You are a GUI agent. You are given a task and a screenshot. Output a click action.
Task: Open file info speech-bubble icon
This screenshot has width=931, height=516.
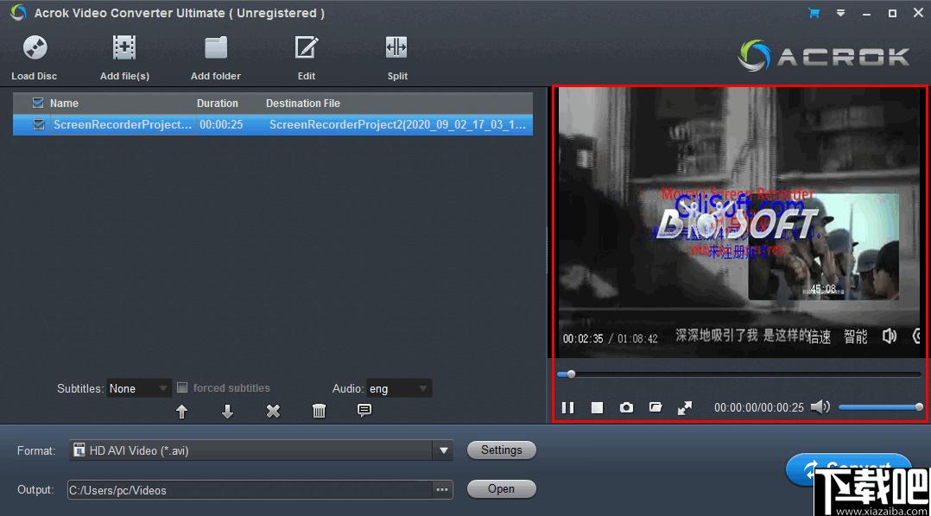click(364, 411)
